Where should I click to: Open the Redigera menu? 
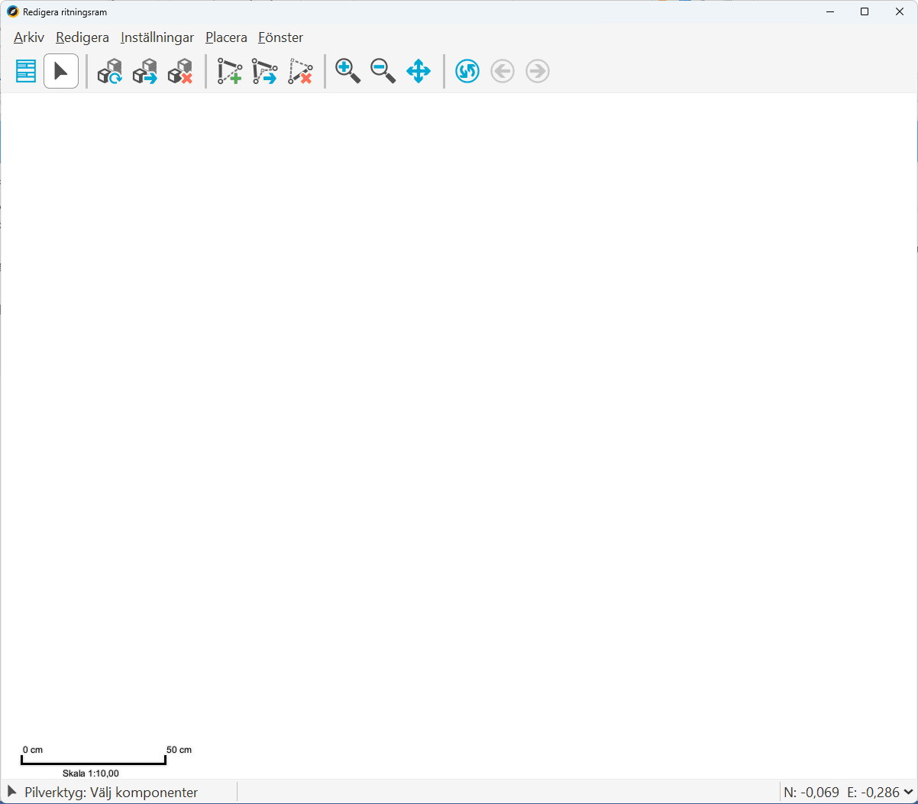[82, 37]
